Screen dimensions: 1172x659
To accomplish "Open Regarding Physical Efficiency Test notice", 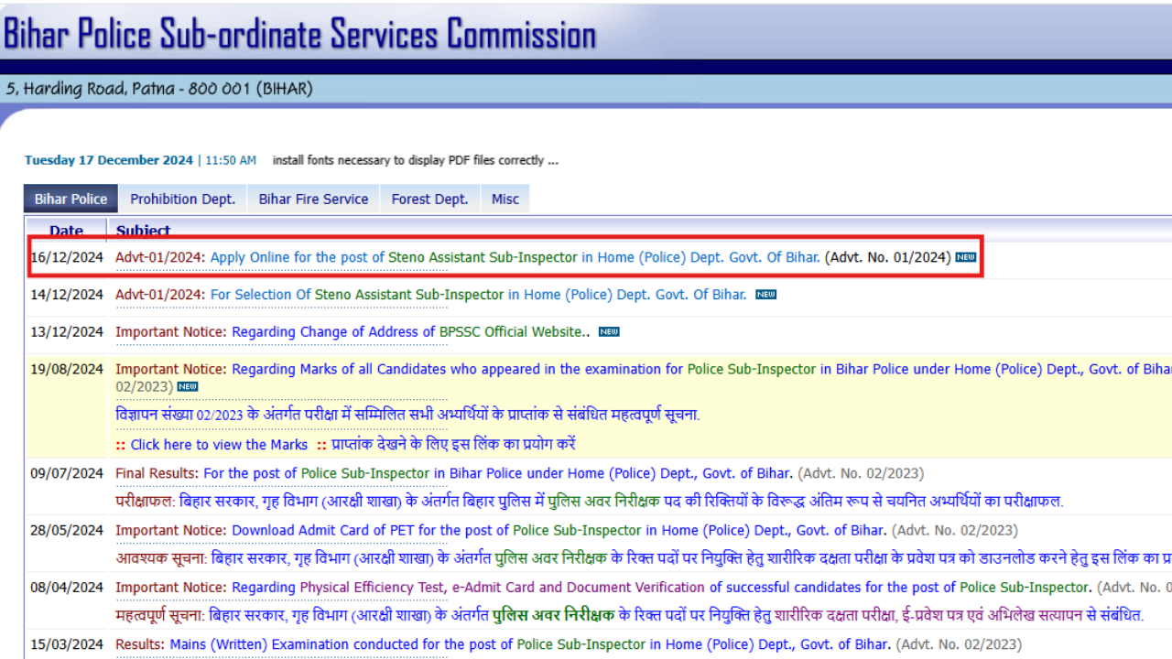I will coord(661,587).
